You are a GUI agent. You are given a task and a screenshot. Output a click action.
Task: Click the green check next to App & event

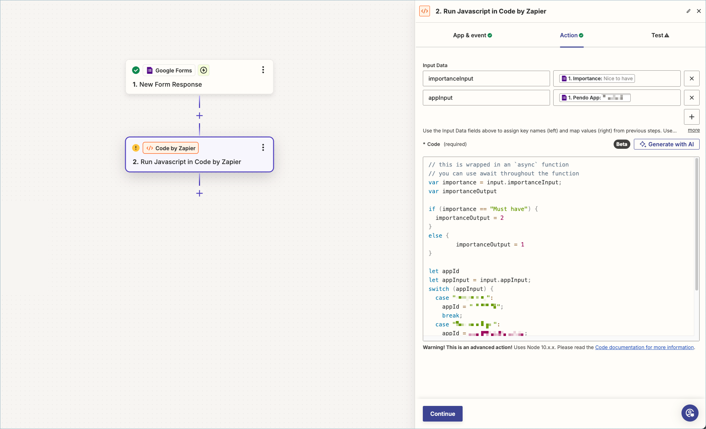pyautogui.click(x=490, y=35)
